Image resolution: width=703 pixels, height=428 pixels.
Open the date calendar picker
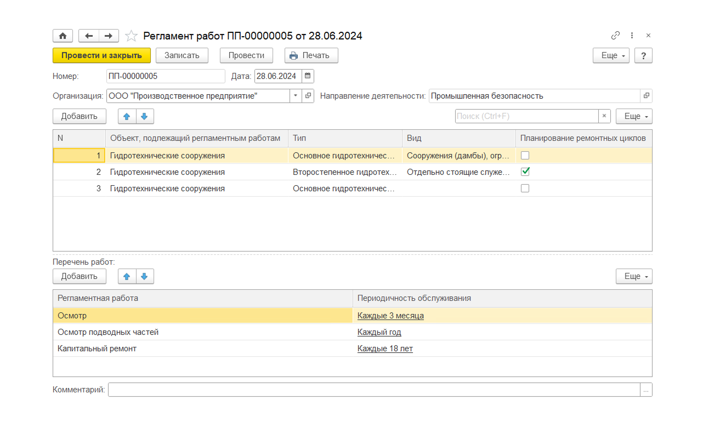(x=308, y=76)
